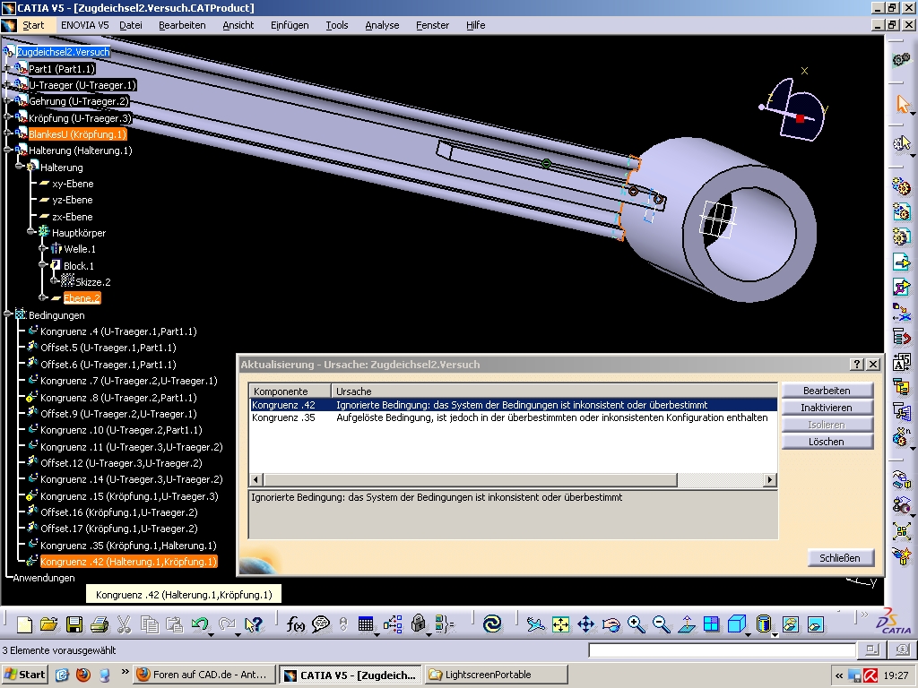Undo the last action with the green arrow
This screenshot has height=688, width=918.
(199, 624)
